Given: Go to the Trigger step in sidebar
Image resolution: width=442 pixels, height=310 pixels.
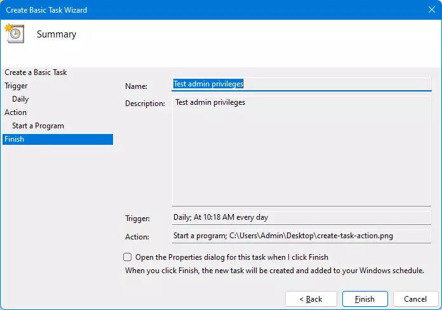Looking at the screenshot, I should click(x=16, y=86).
